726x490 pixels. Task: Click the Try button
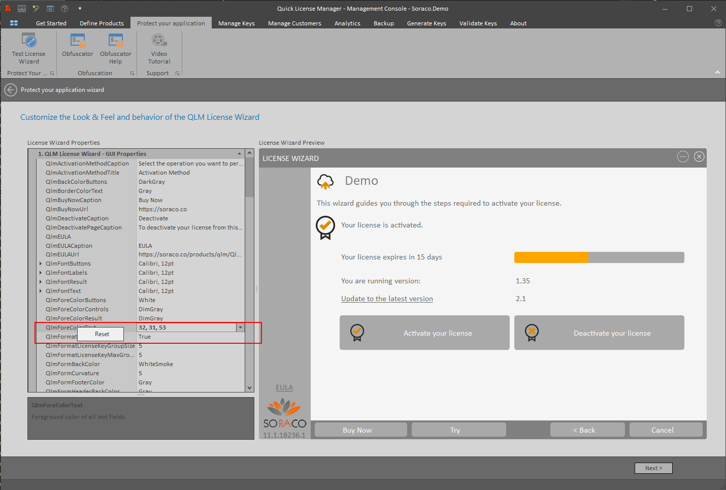pos(458,430)
